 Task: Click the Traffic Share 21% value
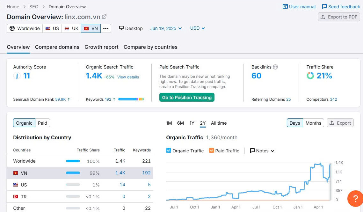tap(324, 76)
